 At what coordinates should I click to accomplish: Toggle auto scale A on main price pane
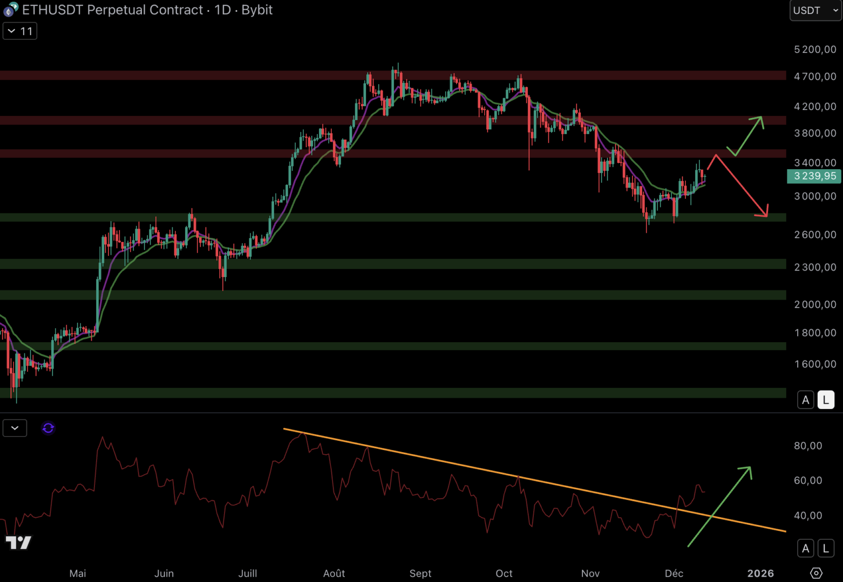(805, 400)
